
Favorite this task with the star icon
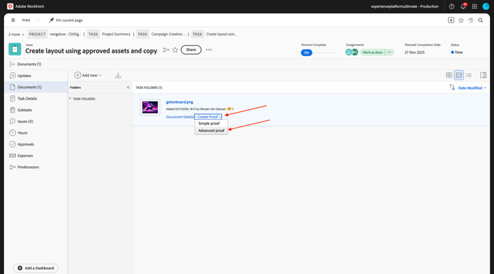click(175, 50)
